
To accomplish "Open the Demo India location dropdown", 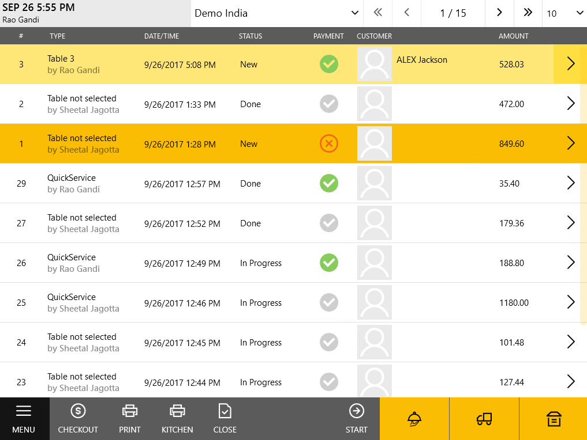I will 276,13.
